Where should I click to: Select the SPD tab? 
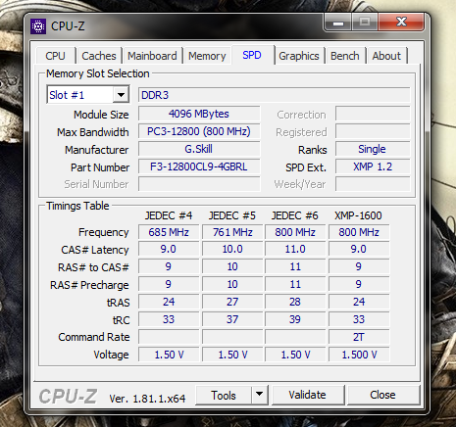click(252, 55)
